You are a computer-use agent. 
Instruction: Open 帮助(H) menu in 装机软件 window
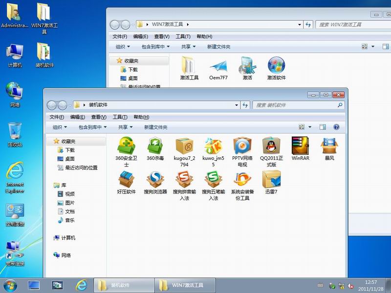[x=141, y=117]
